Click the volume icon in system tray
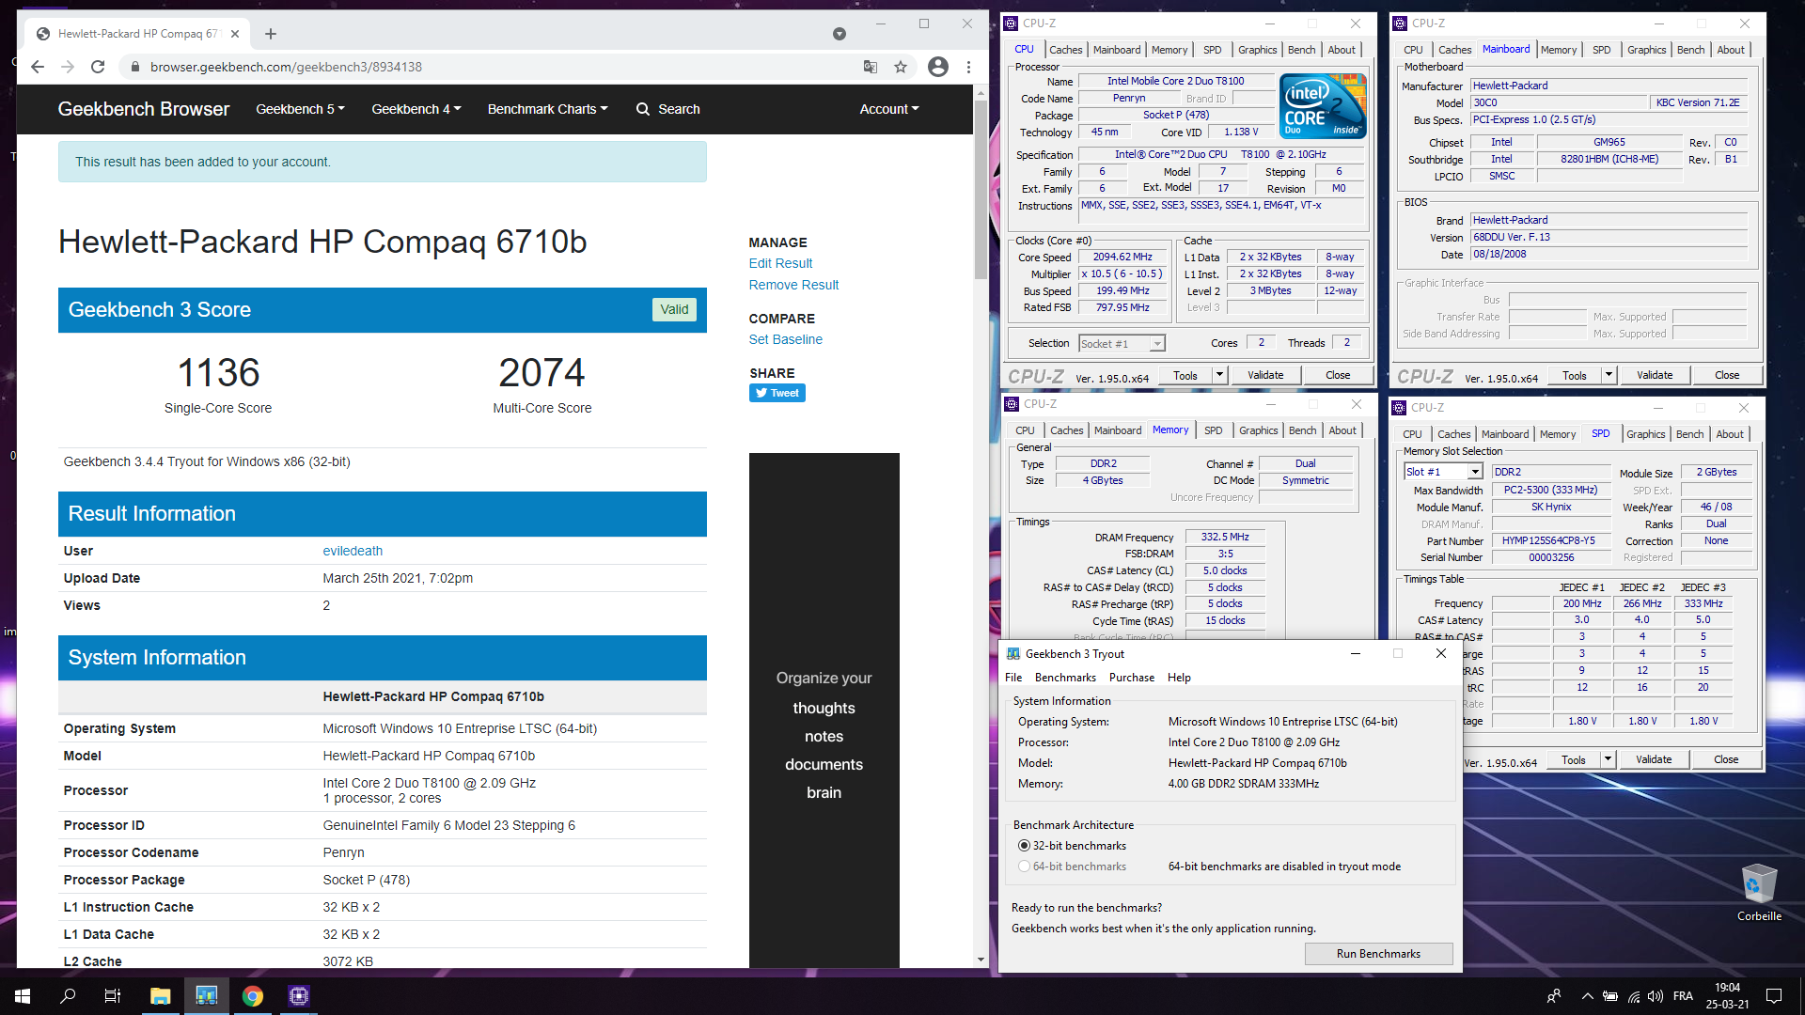The height and width of the screenshot is (1015, 1805). pyautogui.click(x=1656, y=996)
